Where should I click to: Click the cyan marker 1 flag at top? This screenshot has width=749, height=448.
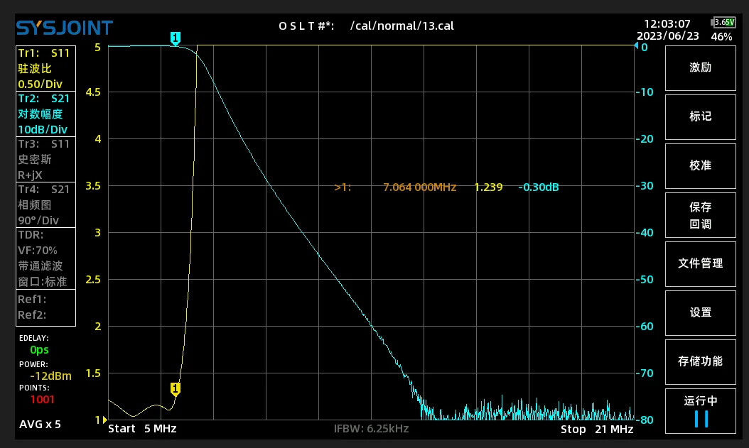tap(176, 38)
